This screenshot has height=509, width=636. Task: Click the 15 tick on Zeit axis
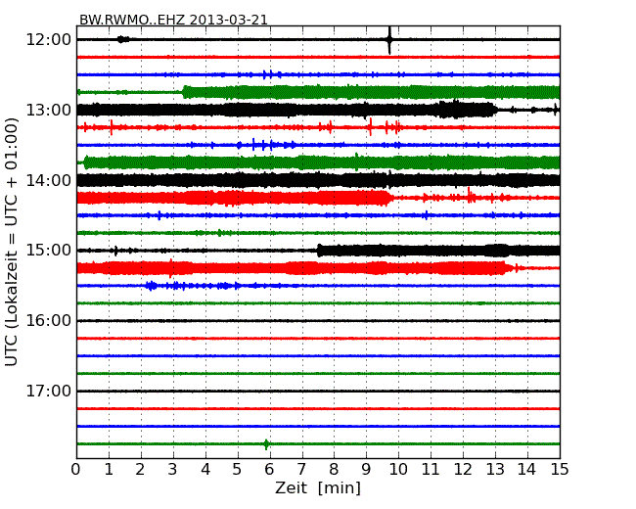[560, 469]
